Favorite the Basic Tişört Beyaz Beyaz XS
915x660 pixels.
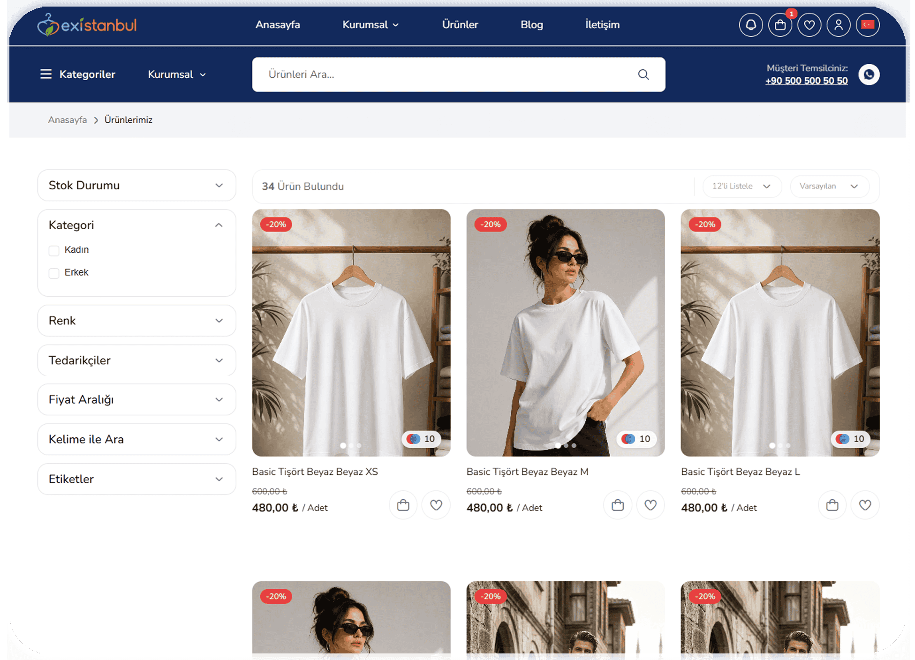[436, 505]
